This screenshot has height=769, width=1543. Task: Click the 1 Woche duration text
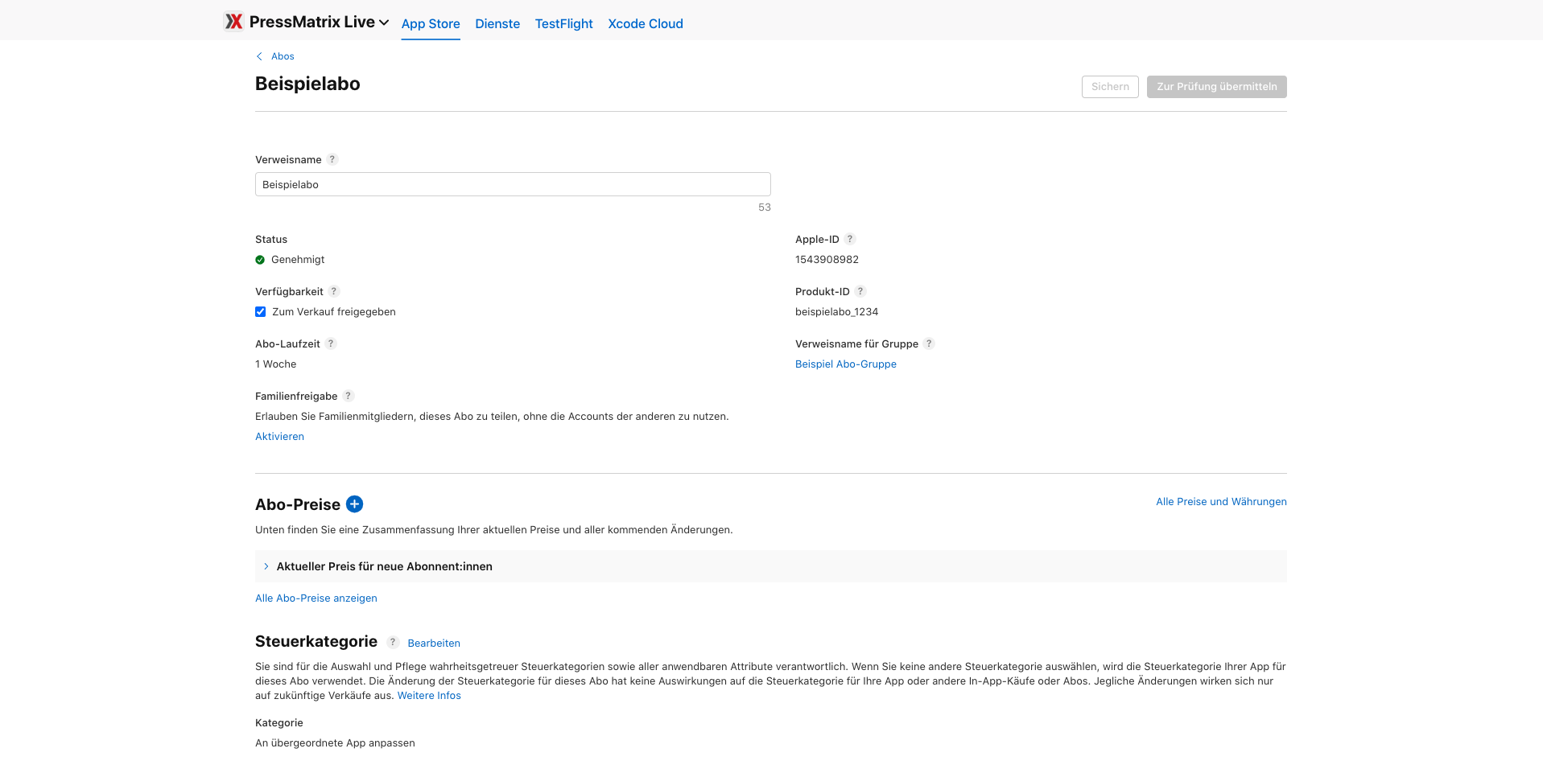(275, 364)
